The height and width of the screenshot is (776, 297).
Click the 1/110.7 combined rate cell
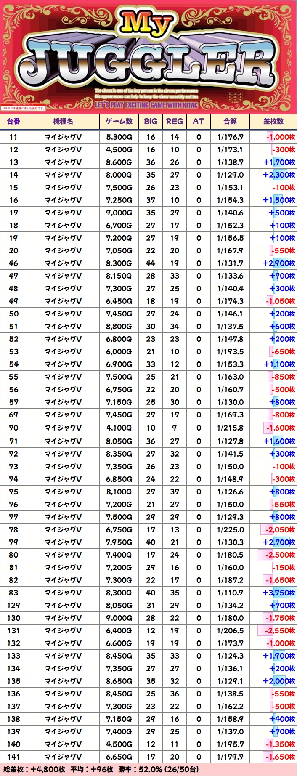(x=230, y=593)
